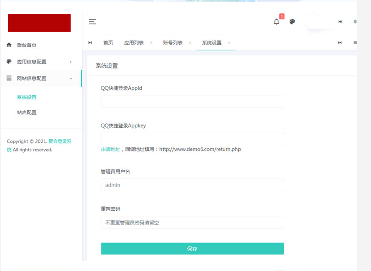This screenshot has width=371, height=271.
Task: Toggle the sidebar with the hamburger icon
Action: coord(93,21)
